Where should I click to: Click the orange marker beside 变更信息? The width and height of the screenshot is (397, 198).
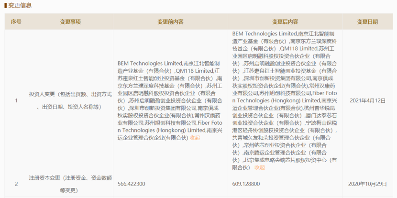[5, 5]
